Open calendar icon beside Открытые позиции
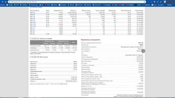Screen dimensions: 175x98 38,39
